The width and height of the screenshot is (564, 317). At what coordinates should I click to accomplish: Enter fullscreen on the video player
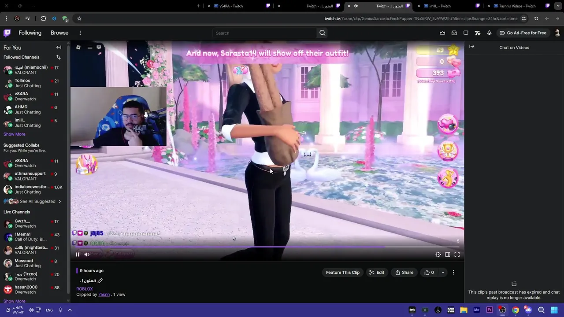[457, 254]
